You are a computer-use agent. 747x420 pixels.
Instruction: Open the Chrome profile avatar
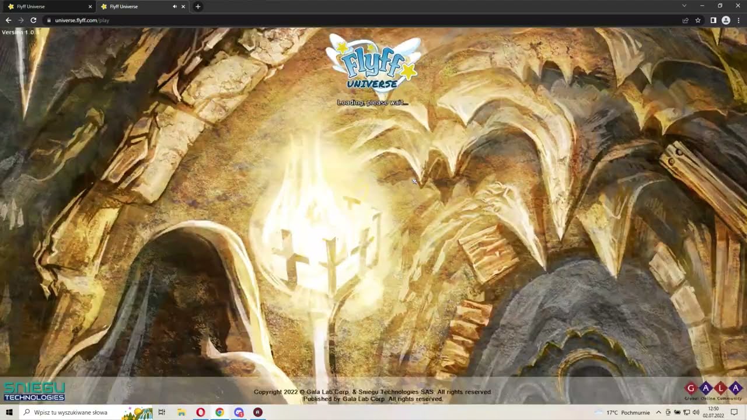click(x=726, y=20)
